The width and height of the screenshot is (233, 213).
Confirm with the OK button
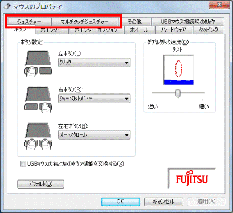(x=120, y=202)
